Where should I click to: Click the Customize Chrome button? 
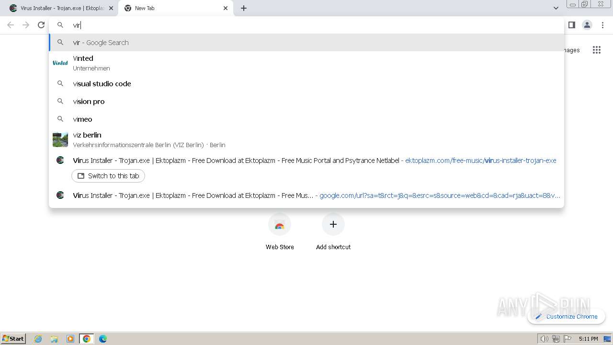coord(566,316)
